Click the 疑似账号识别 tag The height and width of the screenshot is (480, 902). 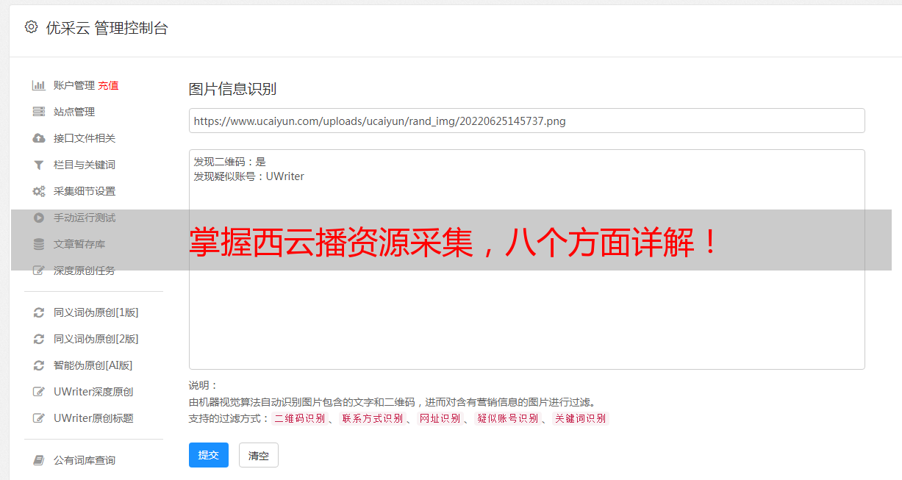point(507,418)
